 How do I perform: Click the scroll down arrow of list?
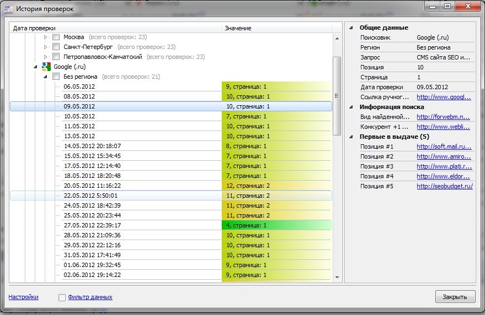pyautogui.click(x=337, y=278)
